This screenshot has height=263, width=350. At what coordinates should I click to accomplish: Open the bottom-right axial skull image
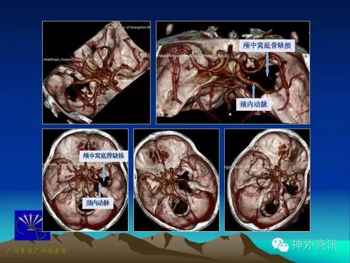click(267, 180)
